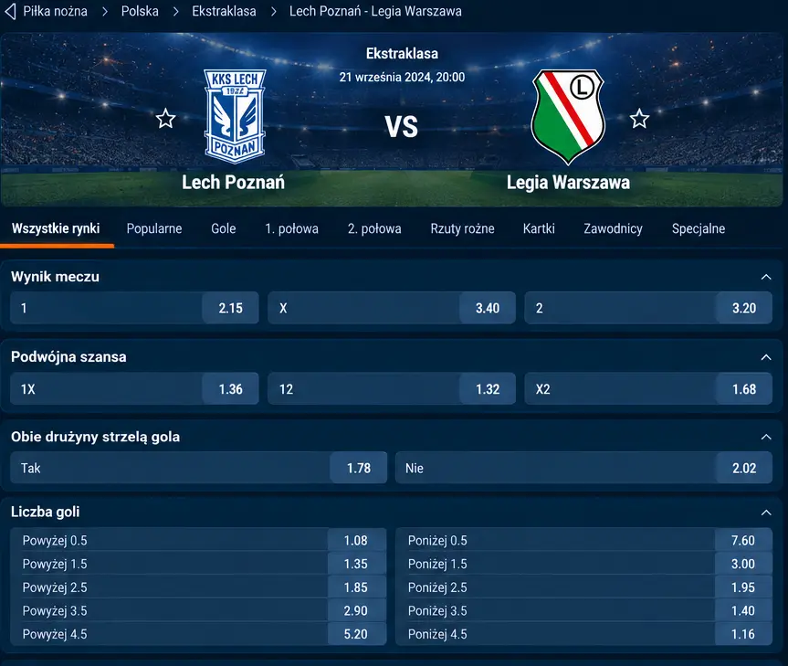Switch to the Zawodnicy tab
This screenshot has width=788, height=666.
click(613, 228)
